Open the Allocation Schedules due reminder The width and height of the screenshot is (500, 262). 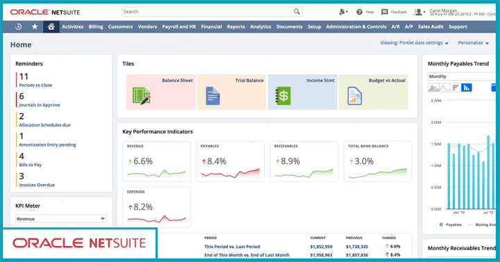coord(44,125)
